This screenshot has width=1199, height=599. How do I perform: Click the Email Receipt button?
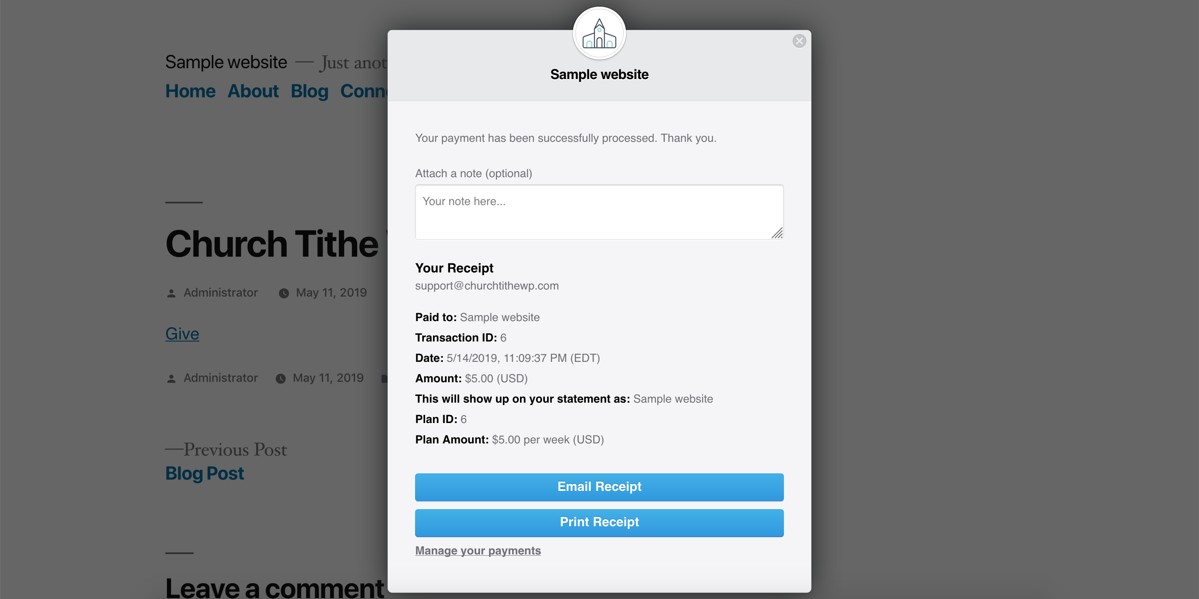pyautogui.click(x=599, y=487)
